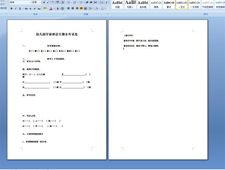Apply distributed alignment
Screen dimensions: 225x170
pyautogui.click(x=85, y=9)
